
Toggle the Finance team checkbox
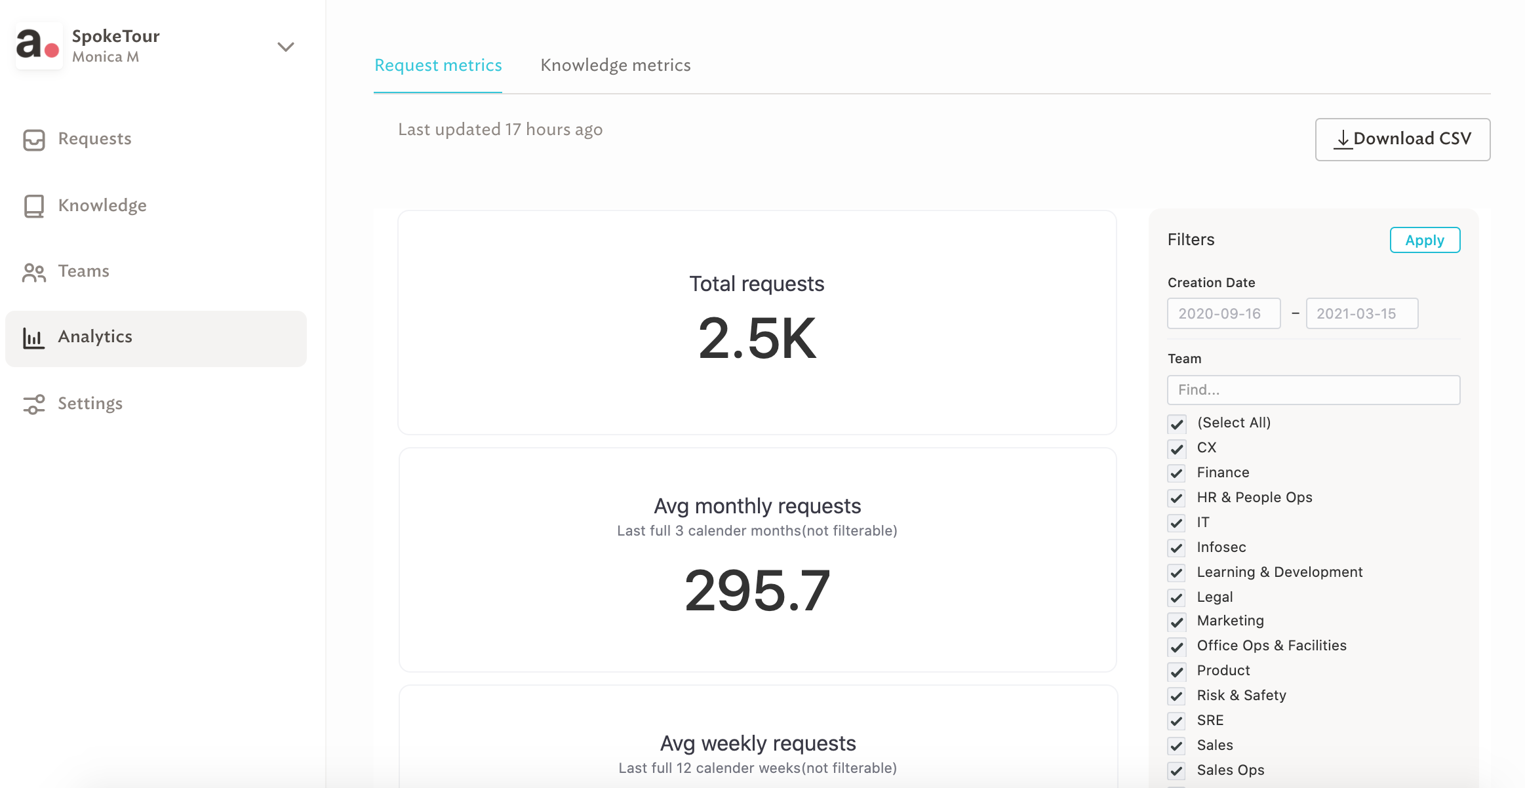coord(1177,473)
